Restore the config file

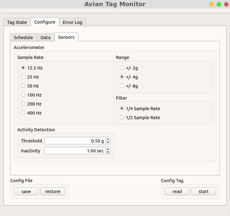point(53,191)
